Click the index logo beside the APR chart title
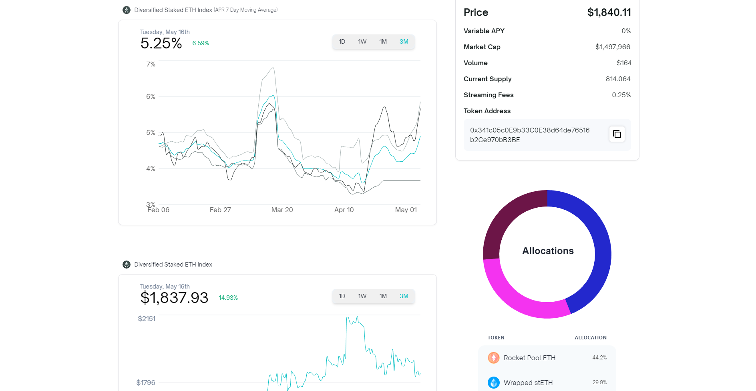 (127, 10)
